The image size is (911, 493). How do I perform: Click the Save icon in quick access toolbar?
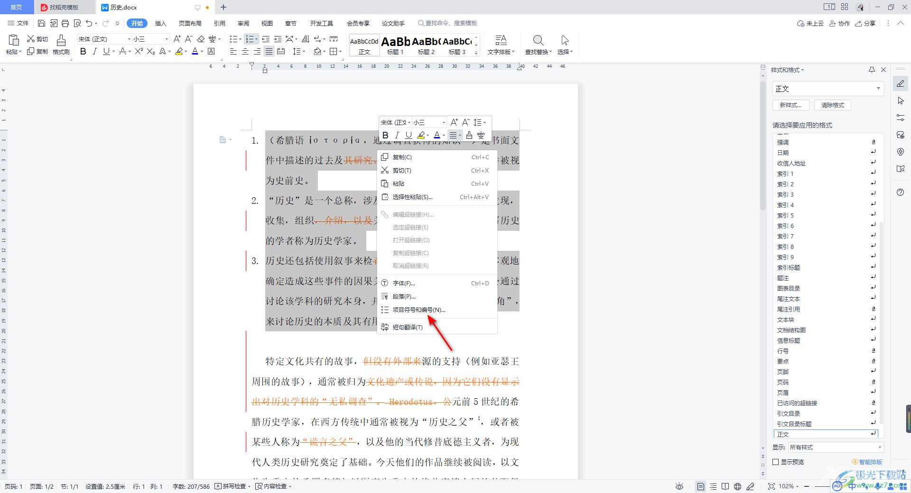tap(41, 23)
